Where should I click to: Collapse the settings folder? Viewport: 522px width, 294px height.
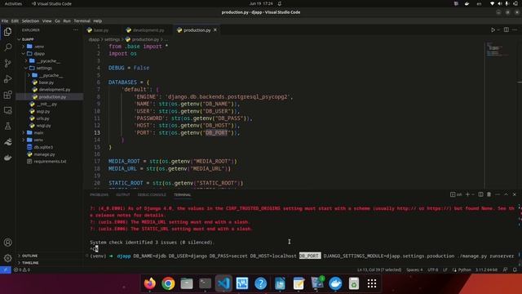44,68
